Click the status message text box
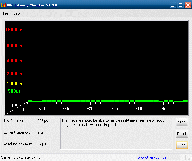The image size is (192, 161). point(116,134)
